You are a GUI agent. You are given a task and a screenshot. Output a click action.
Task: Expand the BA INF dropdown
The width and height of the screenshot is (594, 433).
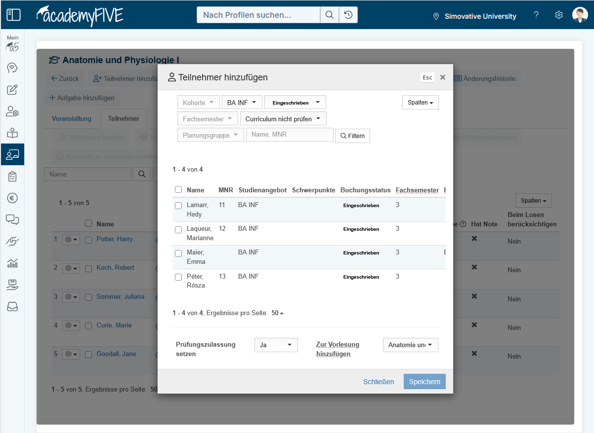point(242,103)
